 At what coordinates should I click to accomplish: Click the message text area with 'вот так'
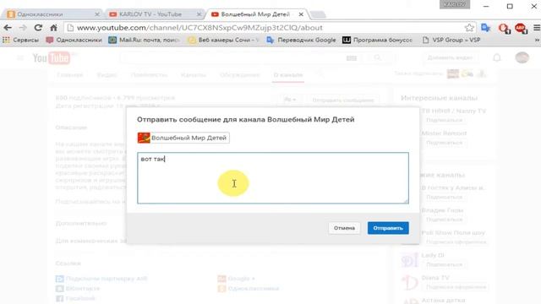[273, 178]
